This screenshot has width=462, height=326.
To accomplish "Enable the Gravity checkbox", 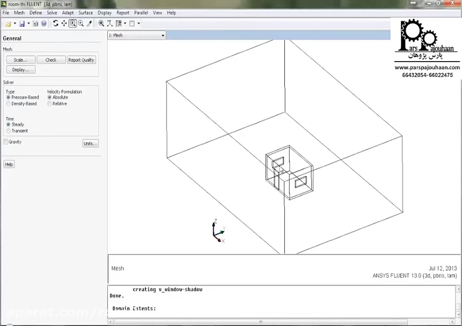I will tap(6, 142).
